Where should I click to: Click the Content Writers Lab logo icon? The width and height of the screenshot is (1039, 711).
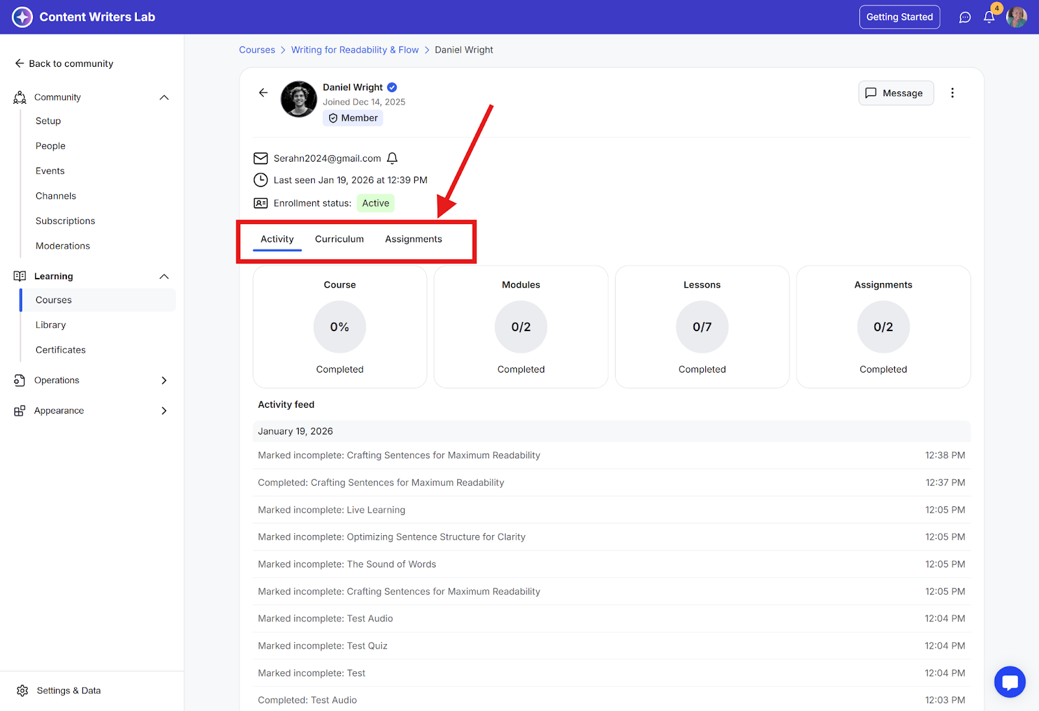[22, 17]
